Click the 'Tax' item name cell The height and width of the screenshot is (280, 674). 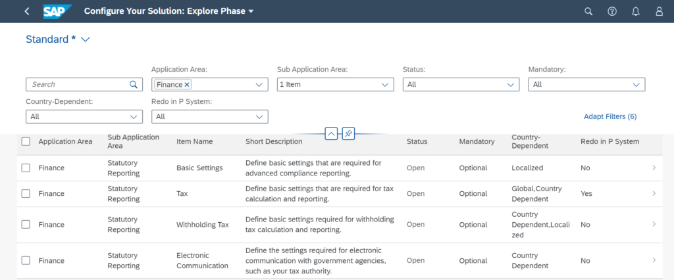coord(182,194)
